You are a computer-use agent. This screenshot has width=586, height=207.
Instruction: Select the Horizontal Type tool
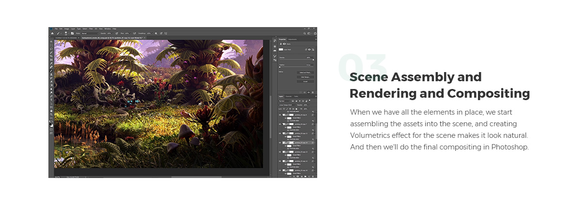[x=51, y=100]
